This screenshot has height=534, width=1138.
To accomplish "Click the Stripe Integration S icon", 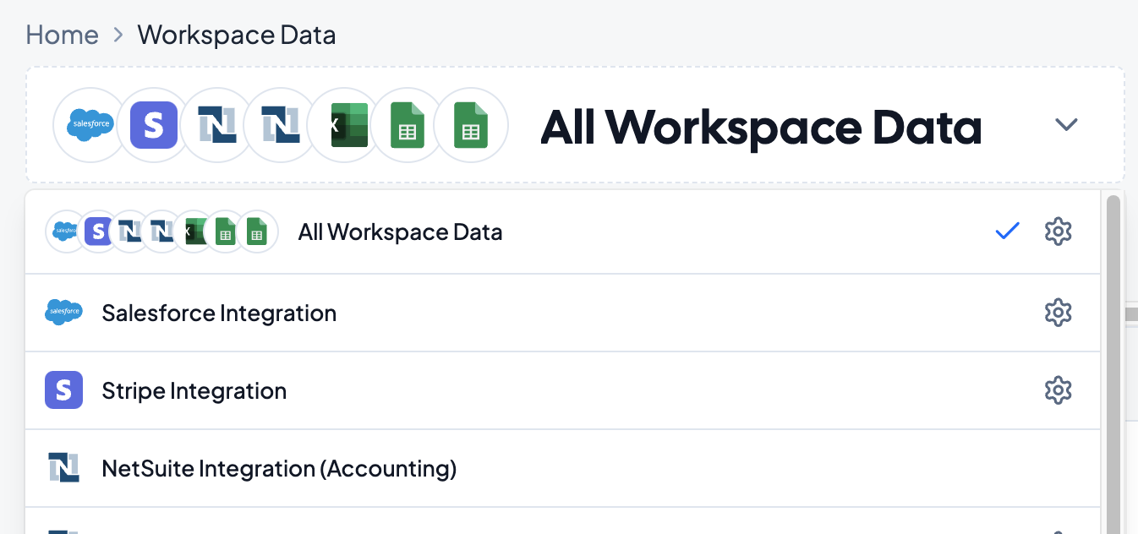I will point(63,390).
